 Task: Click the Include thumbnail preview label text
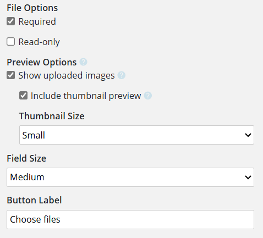[x=86, y=96]
